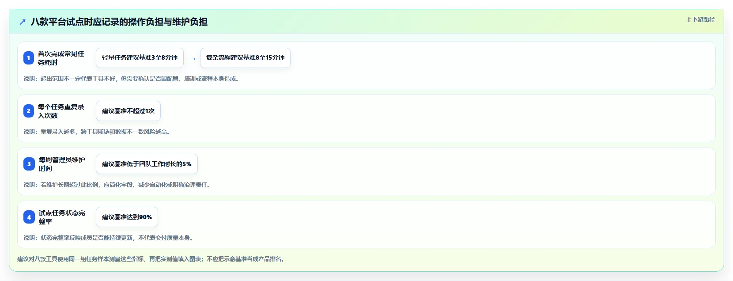This screenshot has height=281, width=733.
Task: Click the step 1 number badge
Action: point(29,58)
